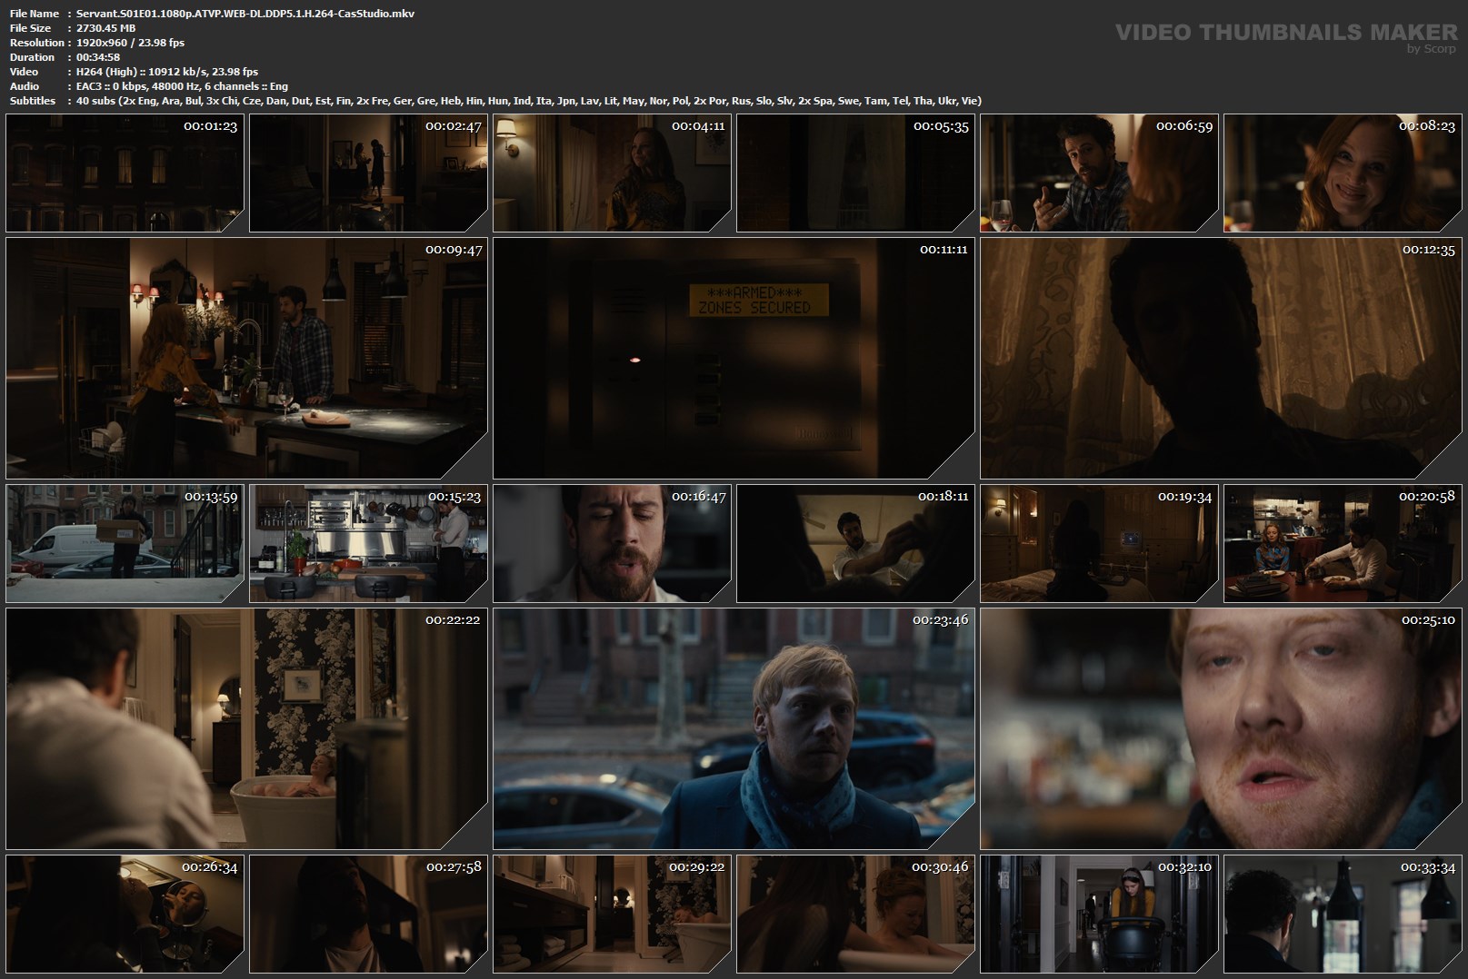This screenshot has width=1468, height=979.
Task: Open the ARMED alarm panel frame 00:11:11
Action: pyautogui.click(x=734, y=358)
